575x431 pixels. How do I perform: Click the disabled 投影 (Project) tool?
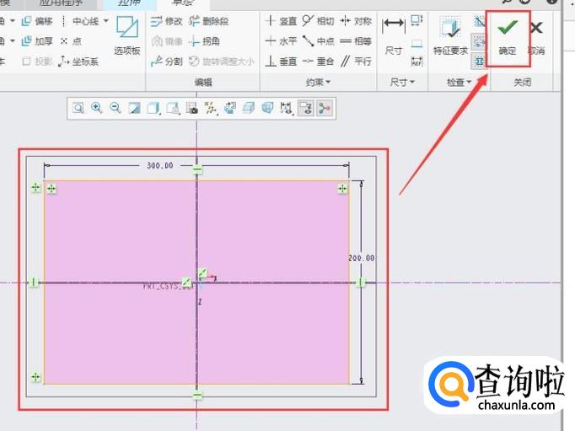point(37,62)
